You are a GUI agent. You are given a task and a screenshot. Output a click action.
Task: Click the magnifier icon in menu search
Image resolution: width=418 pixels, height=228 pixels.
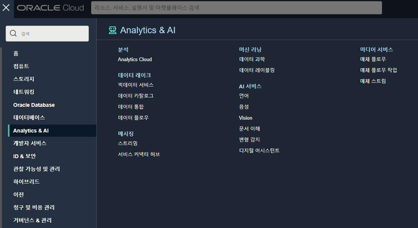[13, 33]
